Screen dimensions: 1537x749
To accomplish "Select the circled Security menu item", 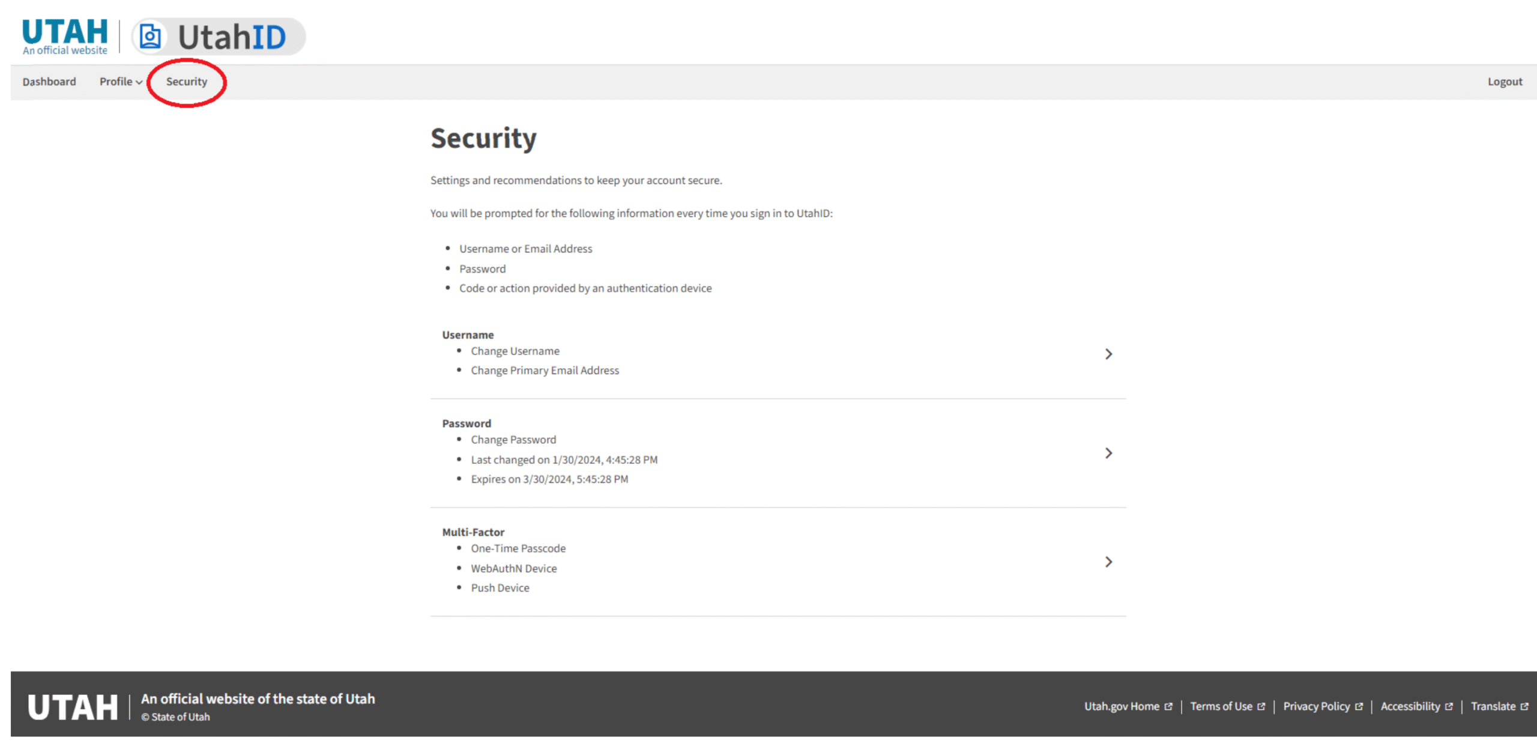I will coord(186,82).
